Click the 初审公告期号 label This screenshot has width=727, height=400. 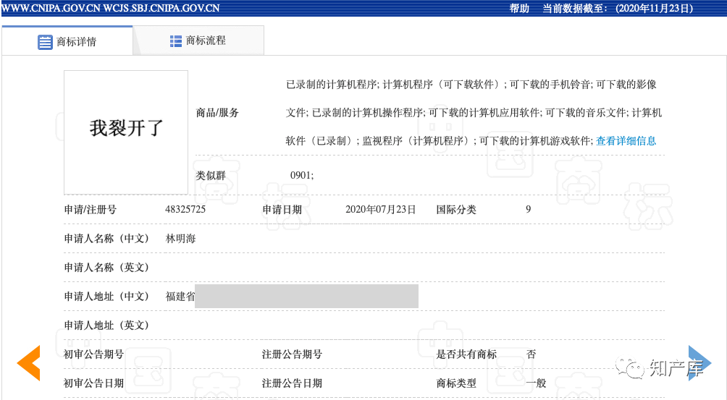[x=93, y=354]
